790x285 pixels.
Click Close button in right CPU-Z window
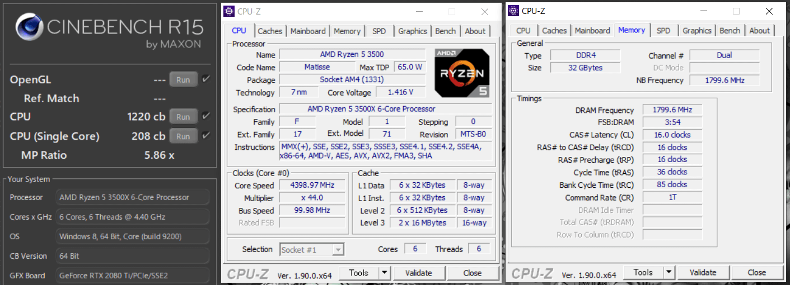tap(757, 272)
